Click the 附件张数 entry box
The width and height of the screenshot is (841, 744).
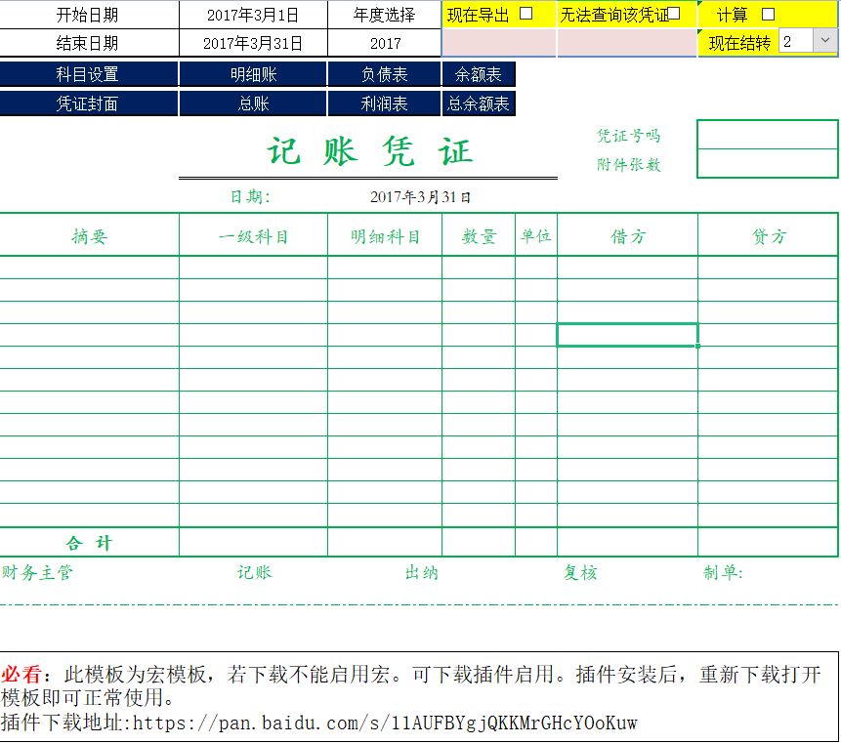[x=767, y=164]
